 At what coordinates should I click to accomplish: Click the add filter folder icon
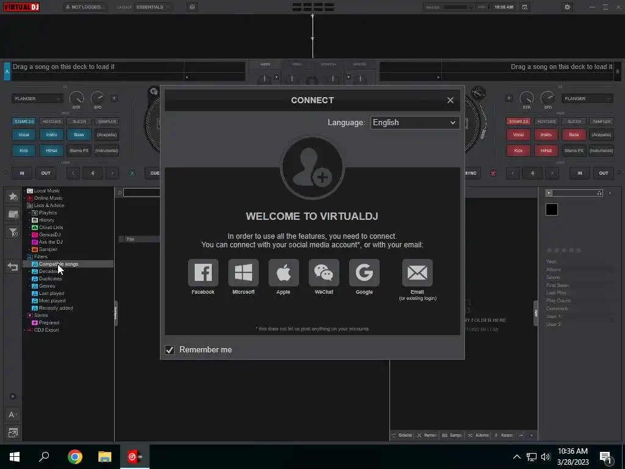[13, 232]
